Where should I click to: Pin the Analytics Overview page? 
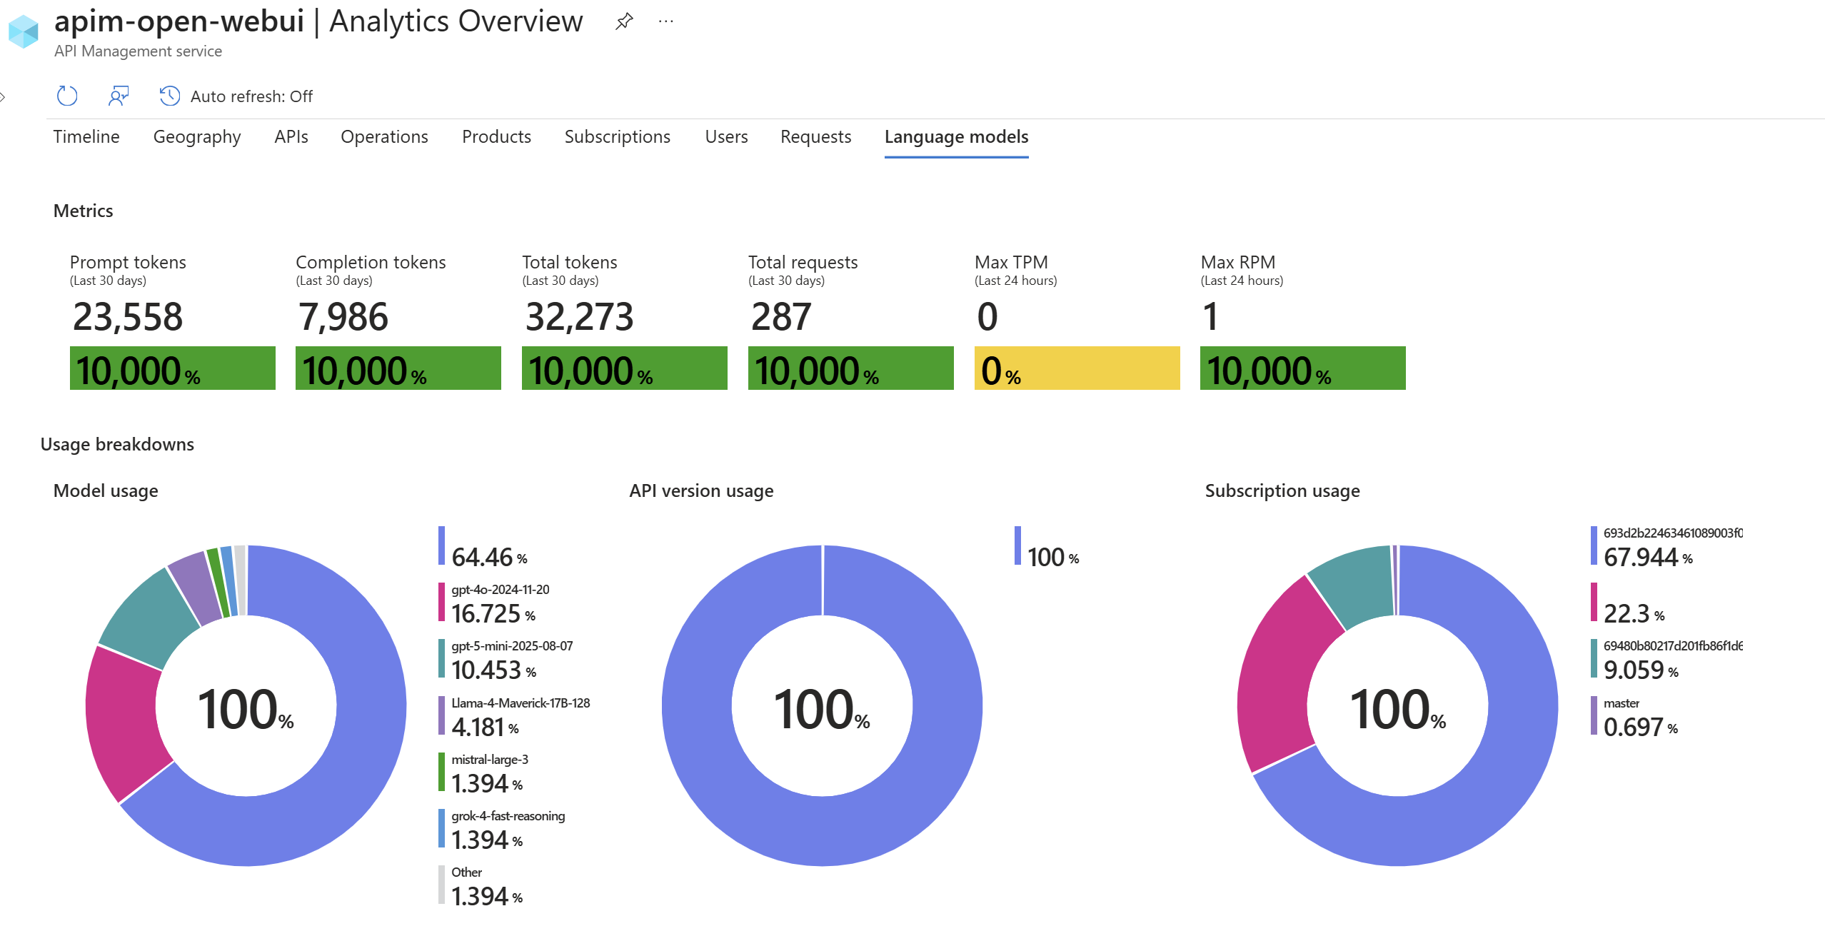pyautogui.click(x=624, y=21)
